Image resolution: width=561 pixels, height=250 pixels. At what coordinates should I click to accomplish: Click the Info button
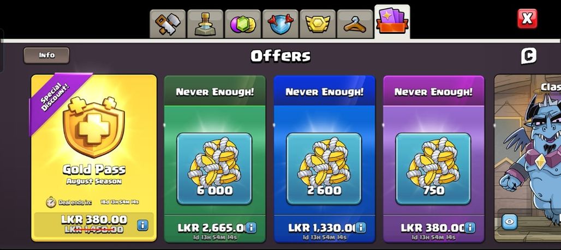pyautogui.click(x=46, y=56)
